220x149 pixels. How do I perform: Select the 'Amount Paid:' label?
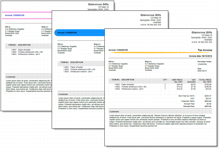pos(189,104)
